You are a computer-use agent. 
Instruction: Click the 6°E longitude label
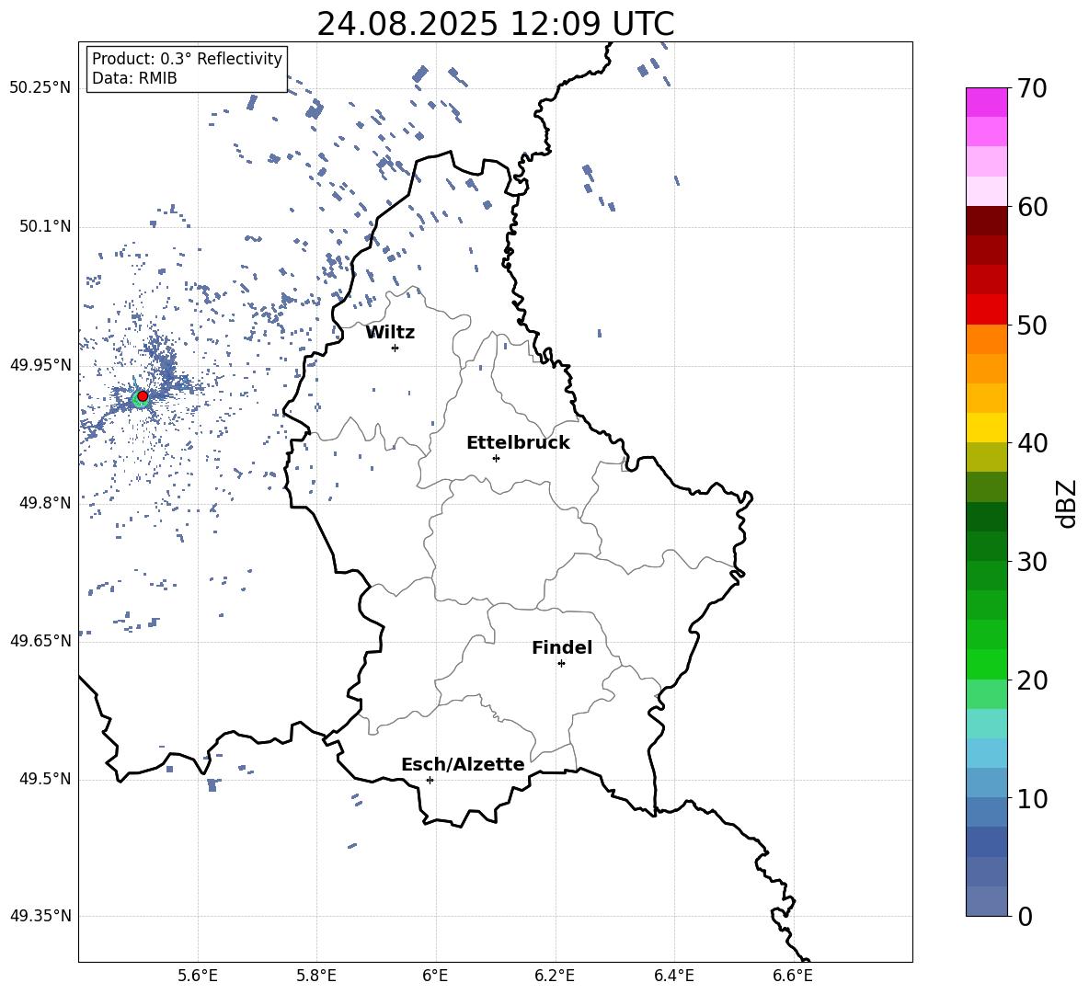(x=435, y=976)
